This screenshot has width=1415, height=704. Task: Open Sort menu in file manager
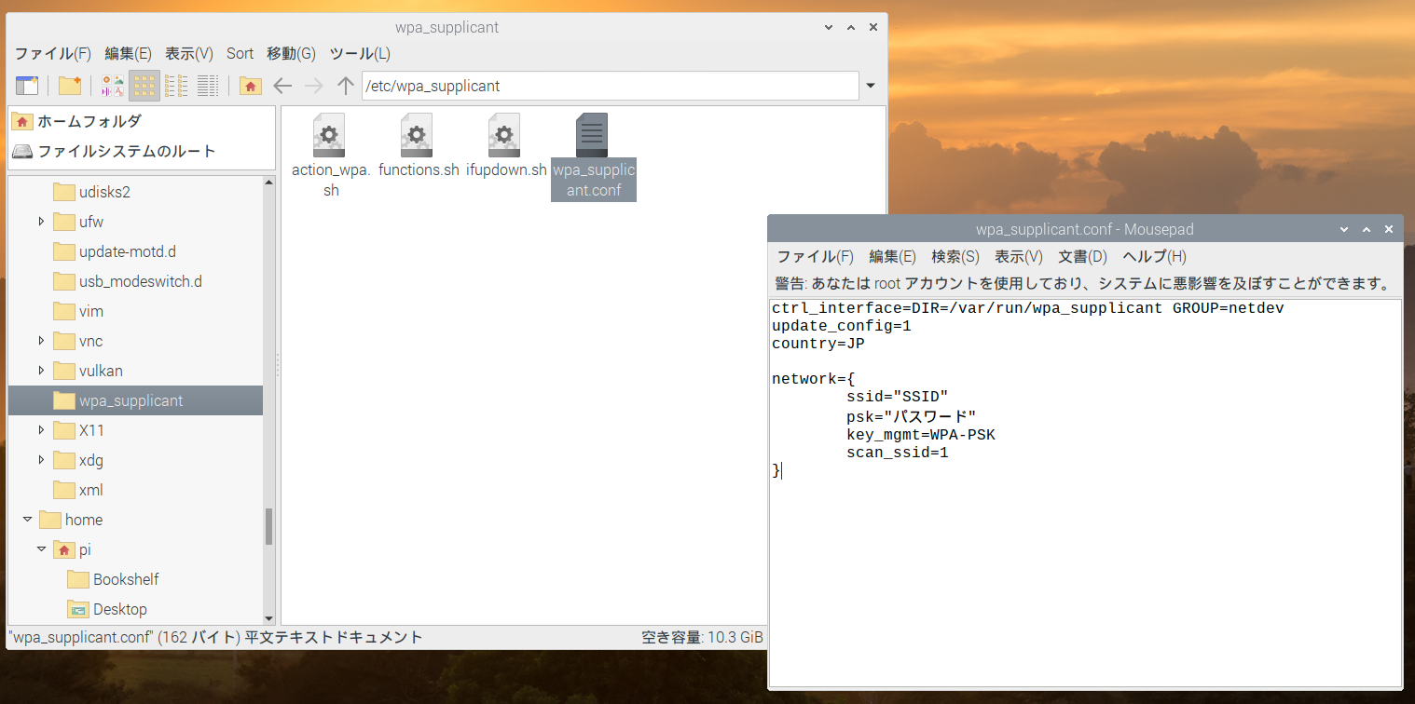click(240, 53)
